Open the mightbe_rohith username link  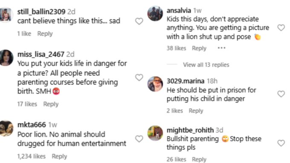[190, 130]
